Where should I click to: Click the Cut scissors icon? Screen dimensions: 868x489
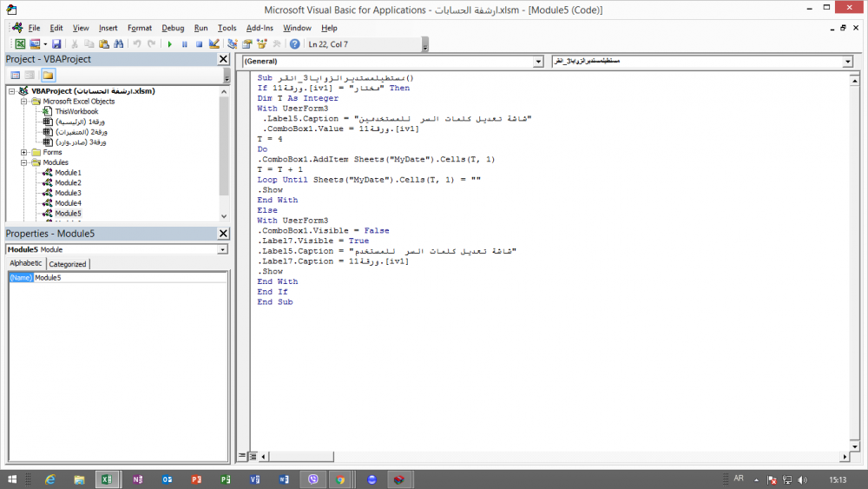click(x=74, y=44)
